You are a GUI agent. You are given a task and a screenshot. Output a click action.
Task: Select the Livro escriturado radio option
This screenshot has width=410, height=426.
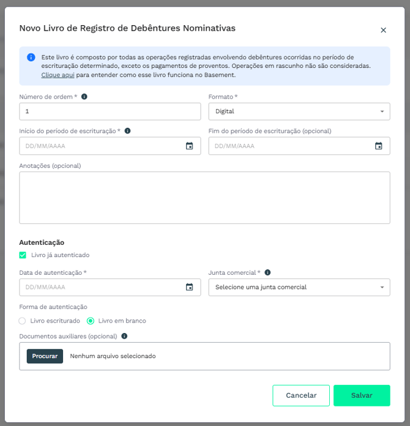click(22, 321)
